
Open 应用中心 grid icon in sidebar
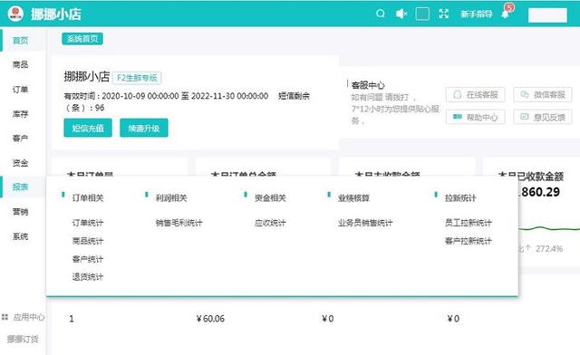pos(5,317)
